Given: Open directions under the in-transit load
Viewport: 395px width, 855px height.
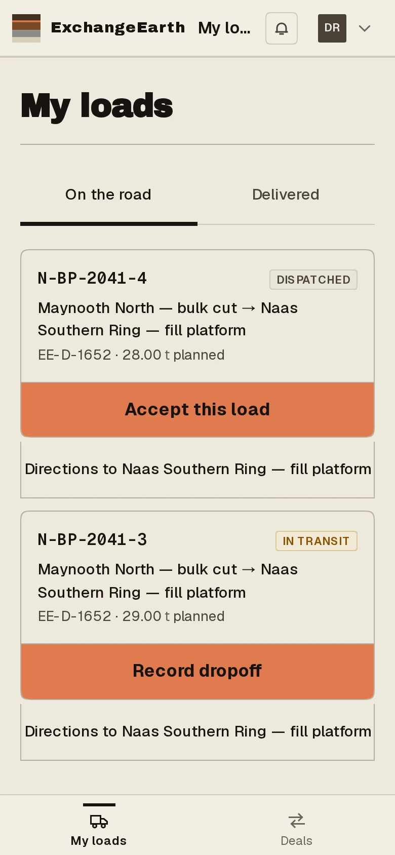Looking at the screenshot, I should [197, 732].
